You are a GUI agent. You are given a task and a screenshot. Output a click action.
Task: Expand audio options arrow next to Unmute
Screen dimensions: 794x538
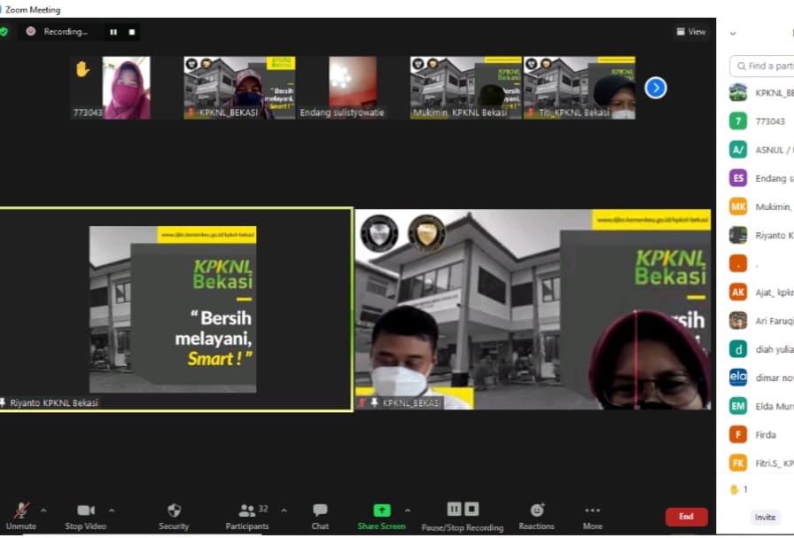[x=43, y=511]
